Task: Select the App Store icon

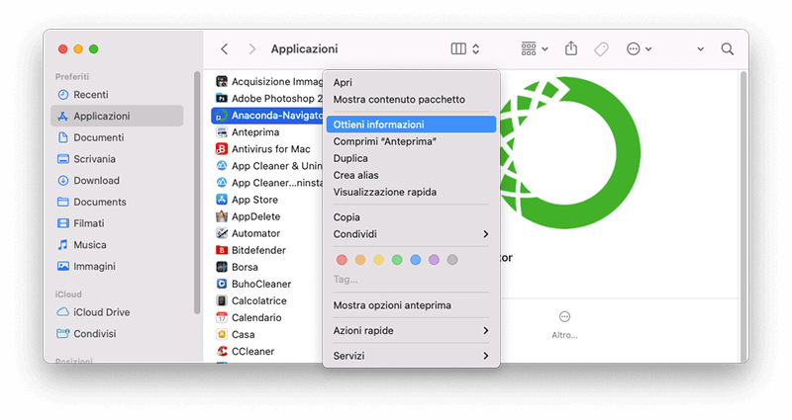Action: [221, 200]
